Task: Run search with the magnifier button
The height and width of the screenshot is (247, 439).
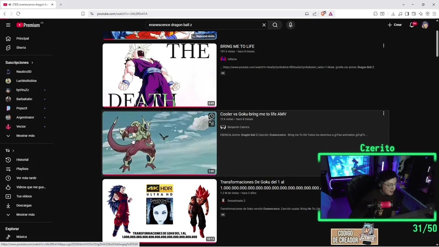Action: 275,25
